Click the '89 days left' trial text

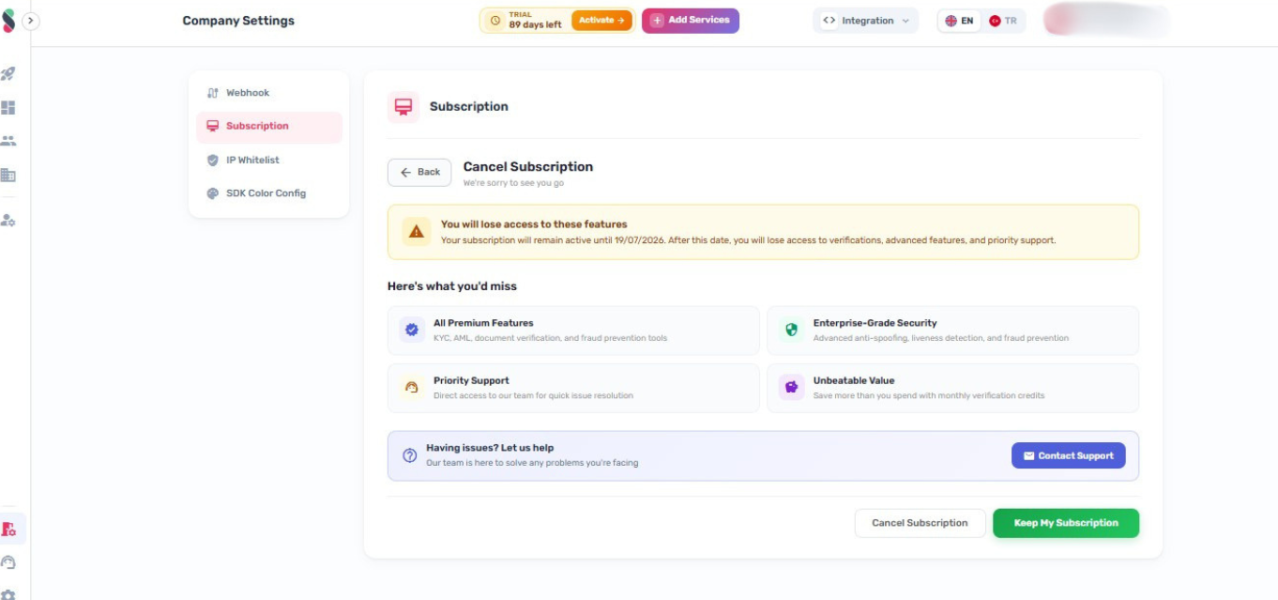coord(535,25)
